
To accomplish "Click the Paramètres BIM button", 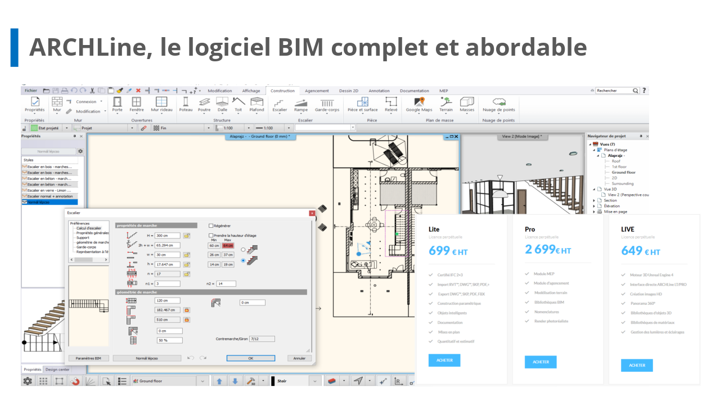I will point(88,358).
